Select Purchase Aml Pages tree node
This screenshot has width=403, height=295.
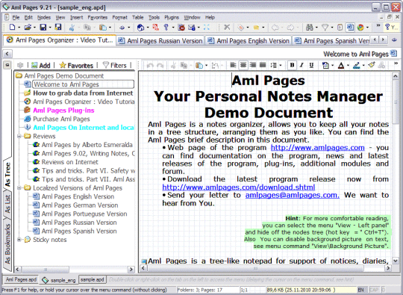coord(61,119)
